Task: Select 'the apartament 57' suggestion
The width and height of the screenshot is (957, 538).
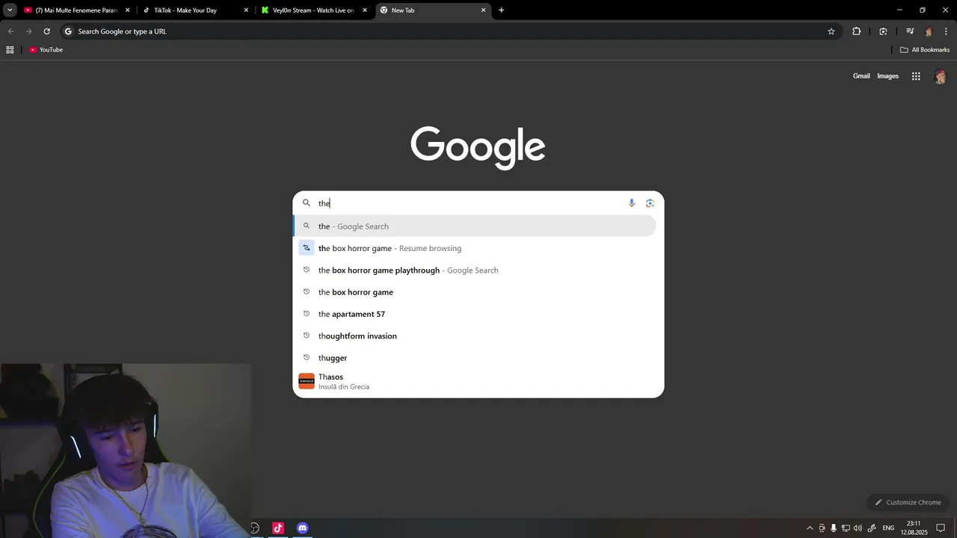Action: (475, 315)
